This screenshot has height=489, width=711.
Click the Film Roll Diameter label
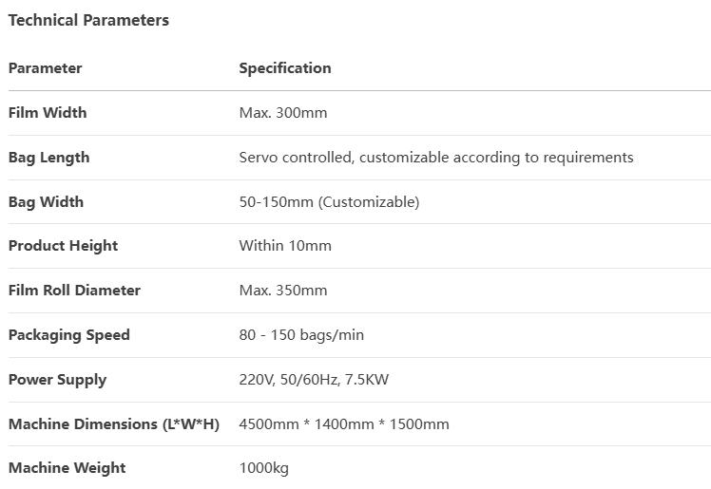pos(74,291)
